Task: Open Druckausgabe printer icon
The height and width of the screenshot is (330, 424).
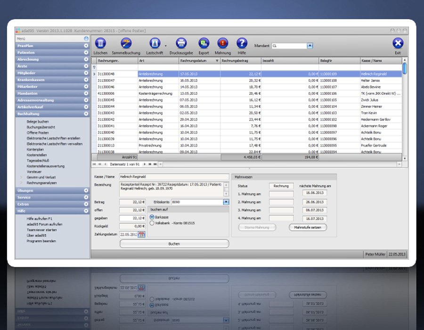Action: [181, 44]
